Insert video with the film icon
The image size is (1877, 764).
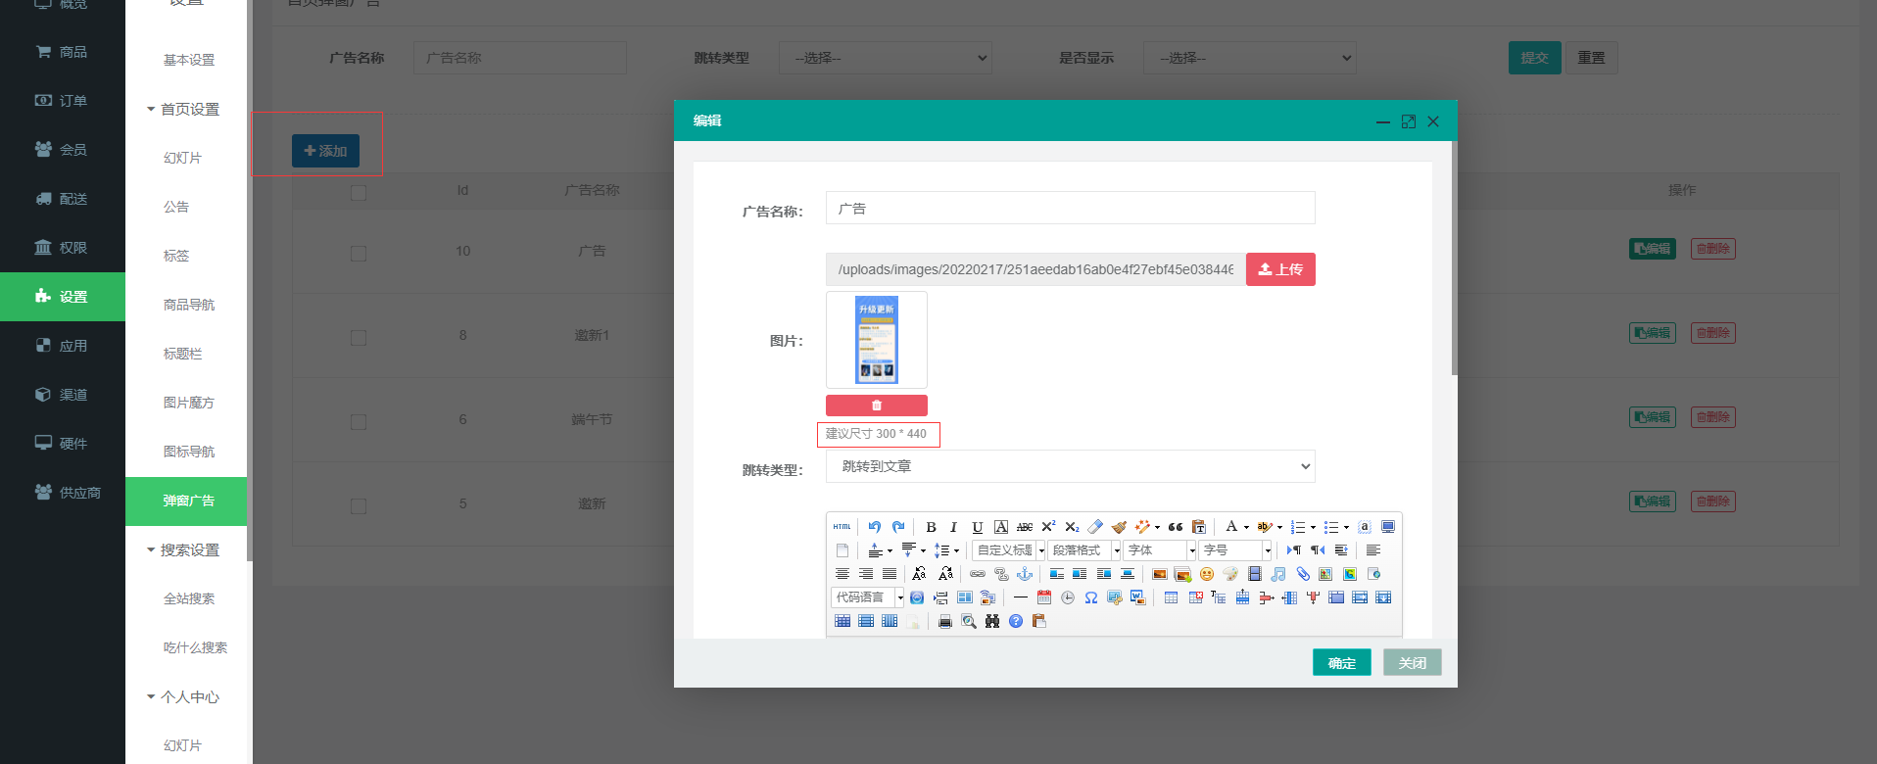pyautogui.click(x=1255, y=574)
